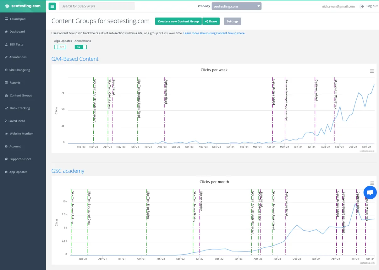Click the Migrated to WordPress annotation marker
This screenshot has width=379, height=270.
(335, 94)
